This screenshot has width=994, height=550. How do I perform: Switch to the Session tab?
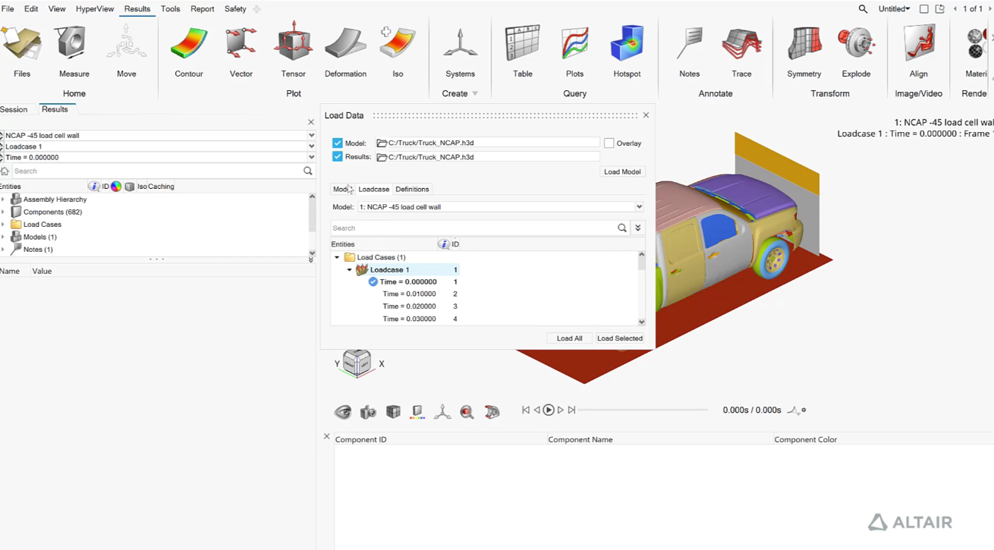14,110
